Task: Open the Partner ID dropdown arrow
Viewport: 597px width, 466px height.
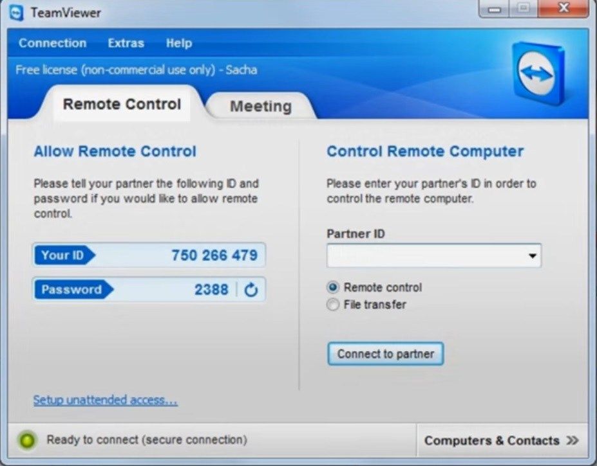Action: click(533, 256)
